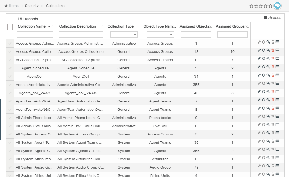
Task: Click the '79' assigned objects value
Action: 196,167
